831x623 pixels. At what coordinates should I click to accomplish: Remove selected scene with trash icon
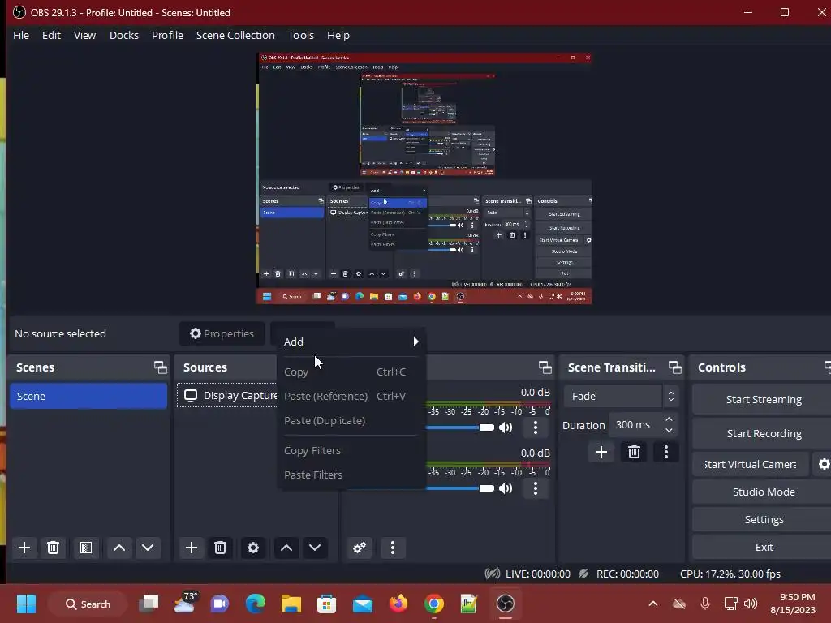[x=53, y=548]
